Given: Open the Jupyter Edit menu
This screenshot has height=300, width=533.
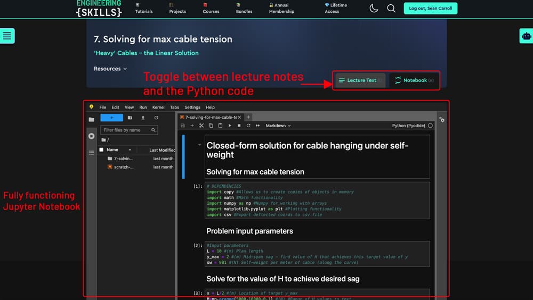Looking at the screenshot, I should click(x=115, y=107).
